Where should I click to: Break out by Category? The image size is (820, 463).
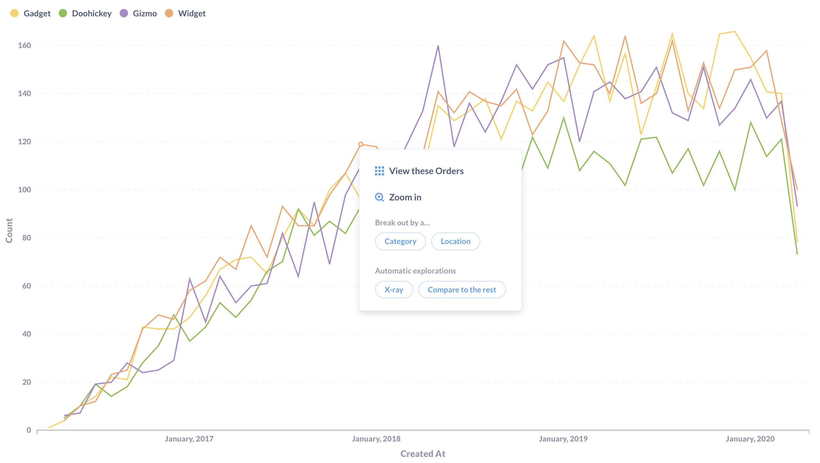click(400, 241)
